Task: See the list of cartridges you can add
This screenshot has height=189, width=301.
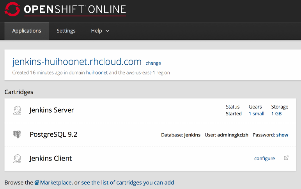Action: click(127, 182)
